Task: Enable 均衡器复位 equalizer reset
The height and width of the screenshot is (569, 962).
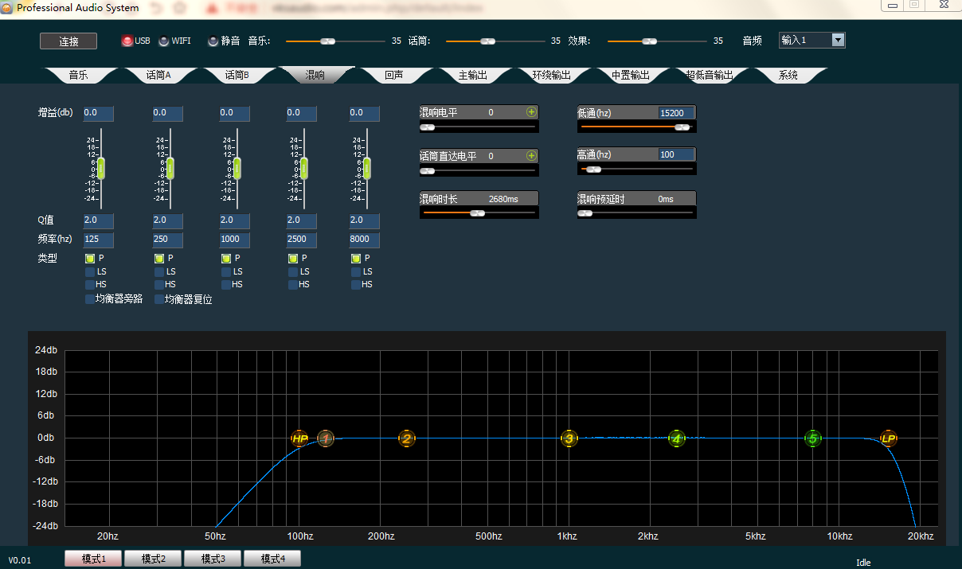Action: [x=159, y=299]
